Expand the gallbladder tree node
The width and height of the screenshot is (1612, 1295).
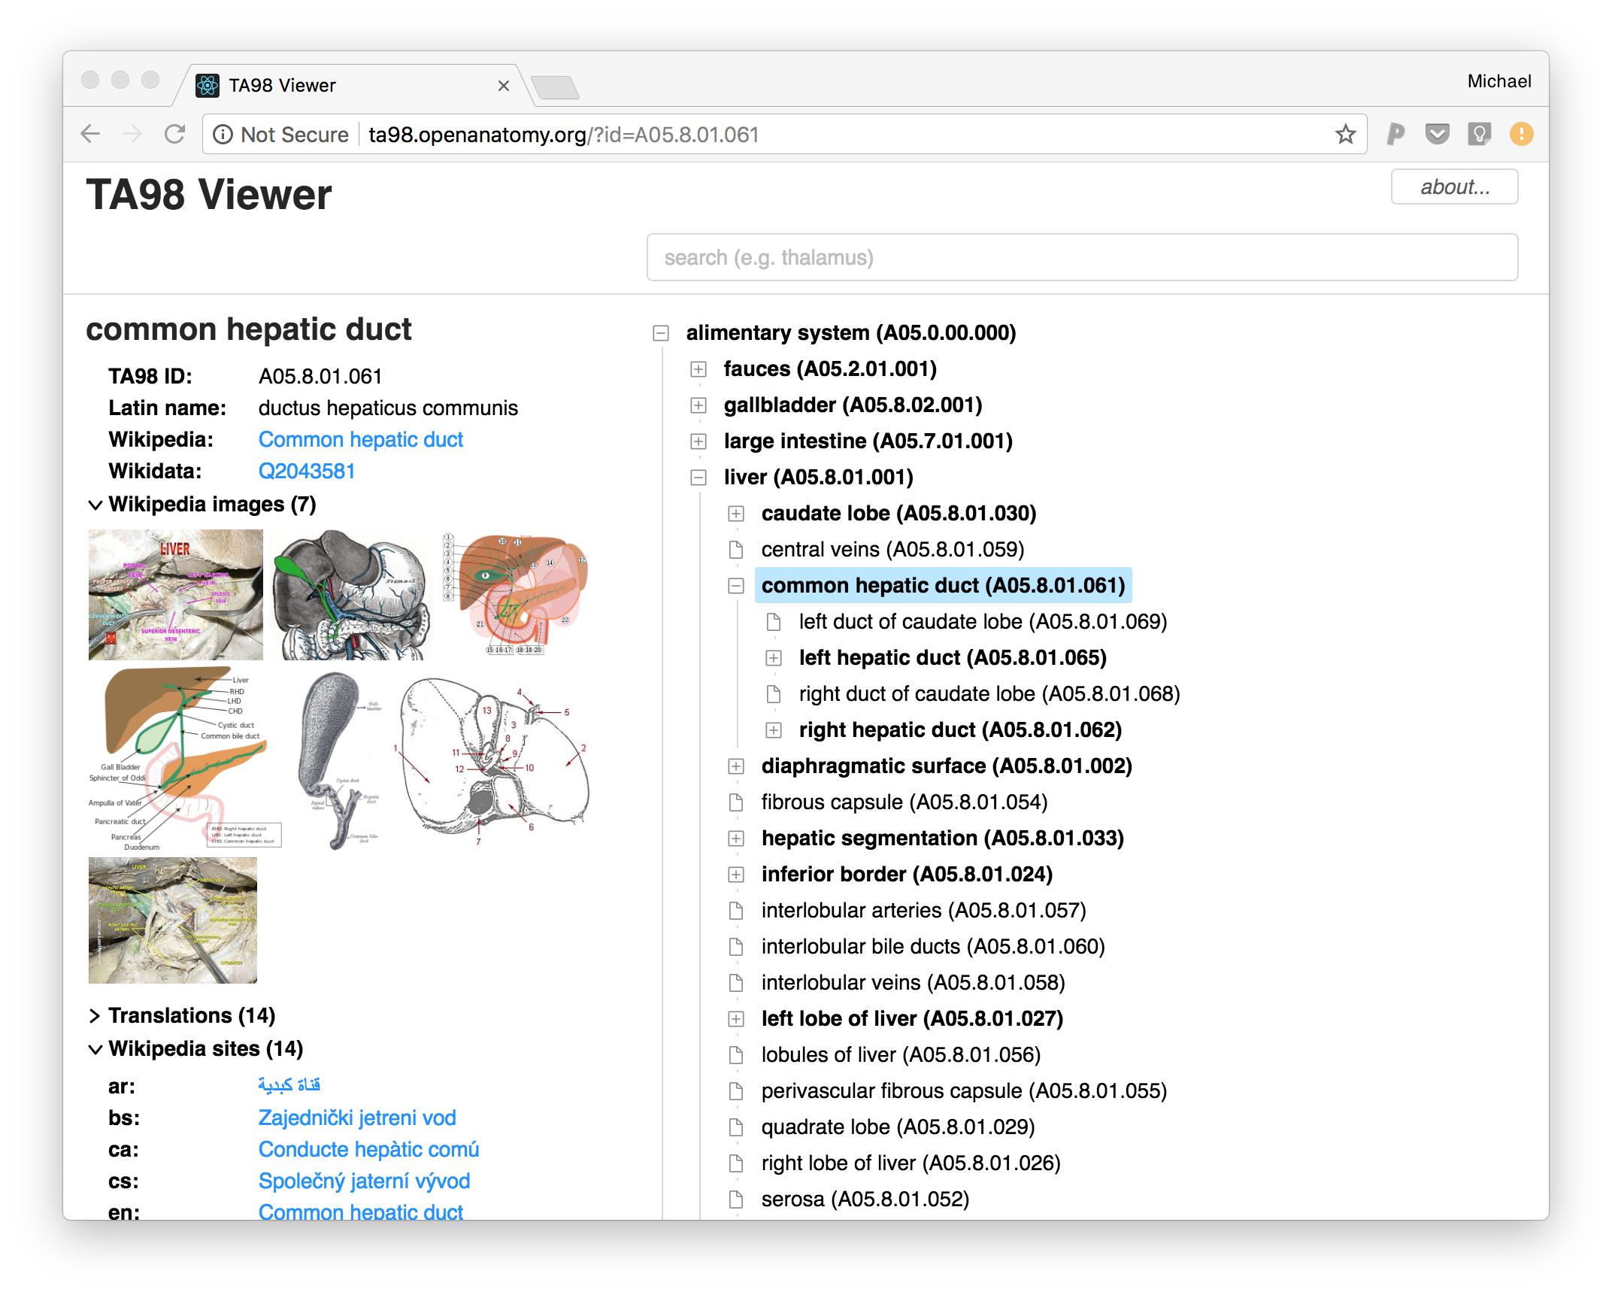698,405
